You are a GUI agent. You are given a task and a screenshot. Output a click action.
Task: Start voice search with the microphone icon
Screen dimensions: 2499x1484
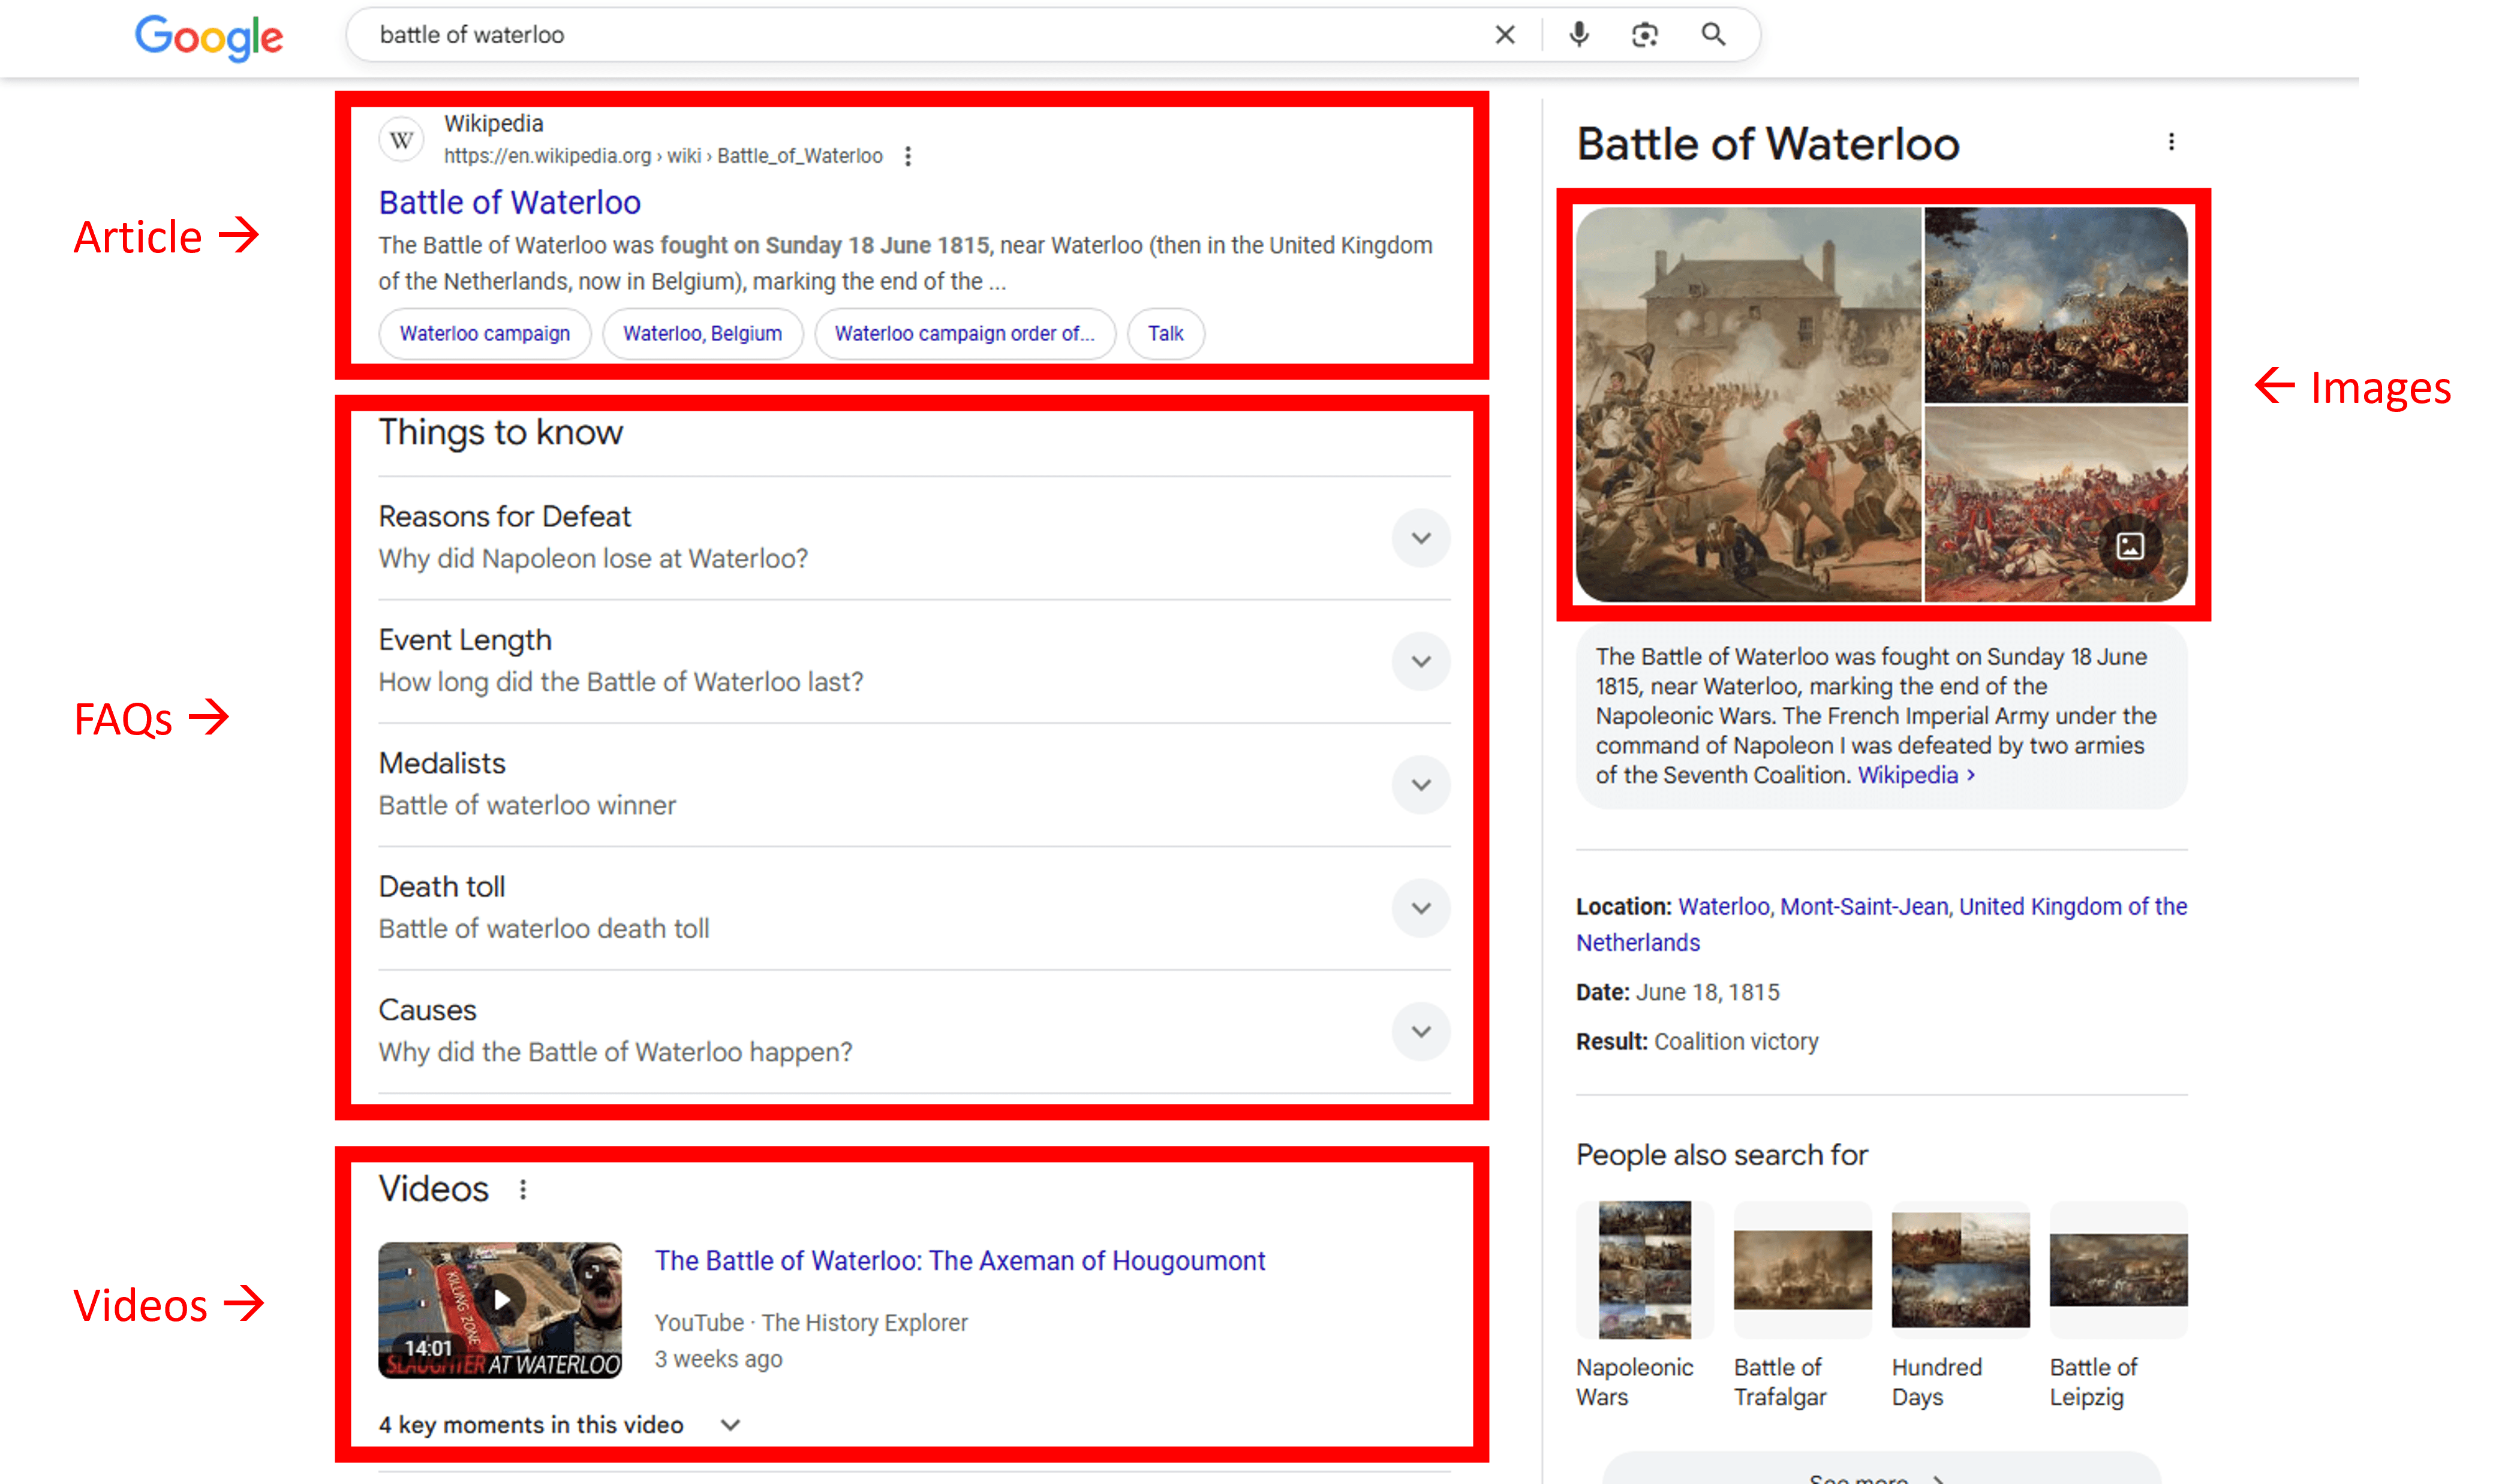pyautogui.click(x=1578, y=35)
